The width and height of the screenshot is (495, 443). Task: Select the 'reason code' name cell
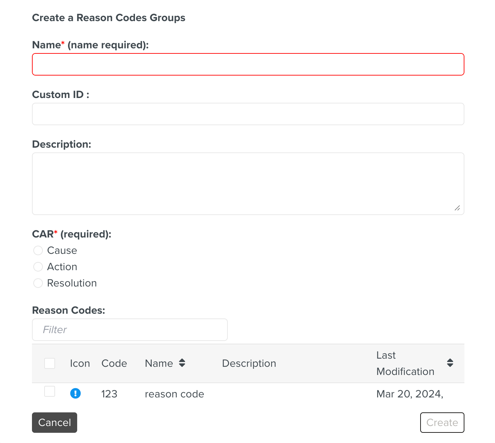174,394
